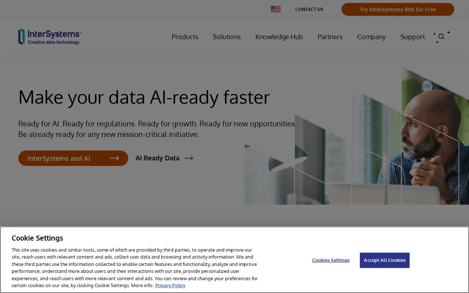469x293 pixels.
Task: Click the arrow next to AI Ready Data
Action: [x=189, y=158]
